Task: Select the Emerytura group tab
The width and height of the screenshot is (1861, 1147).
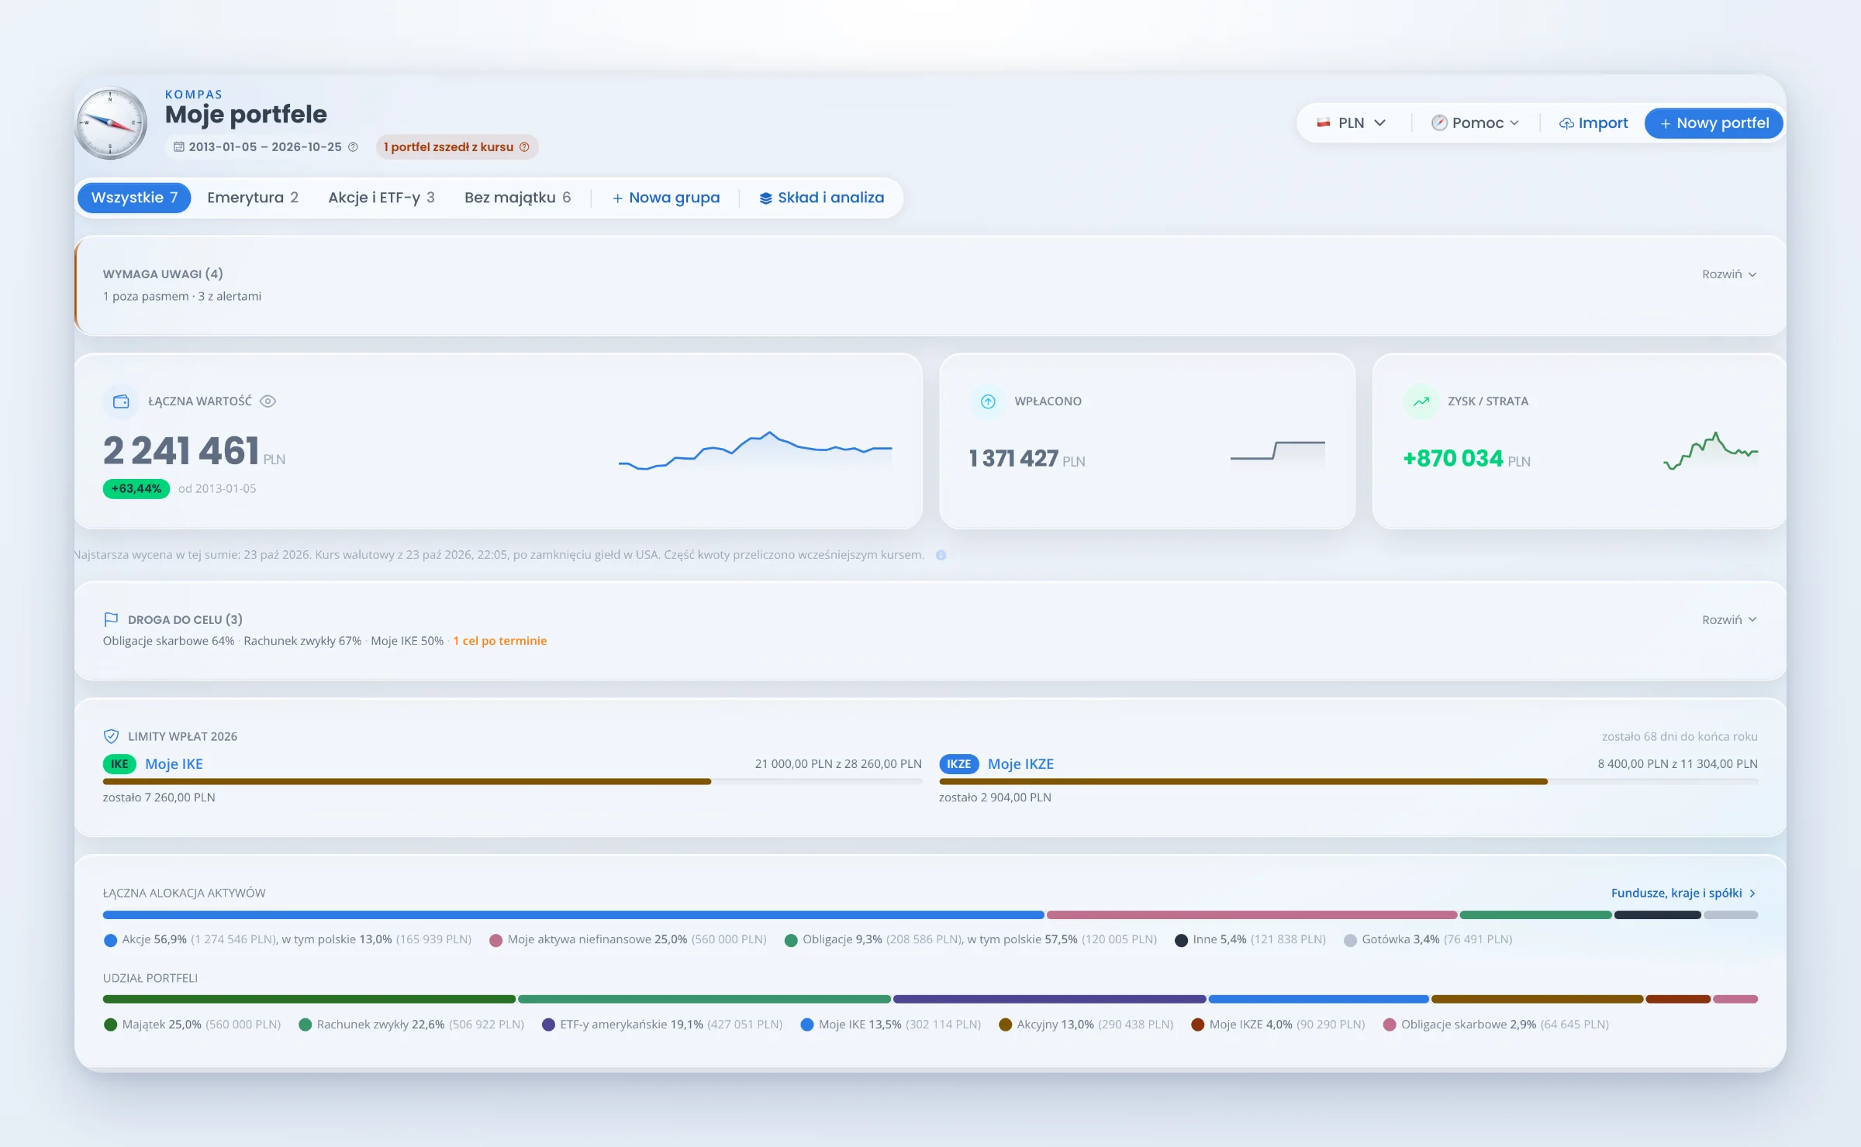Action: coord(253,198)
